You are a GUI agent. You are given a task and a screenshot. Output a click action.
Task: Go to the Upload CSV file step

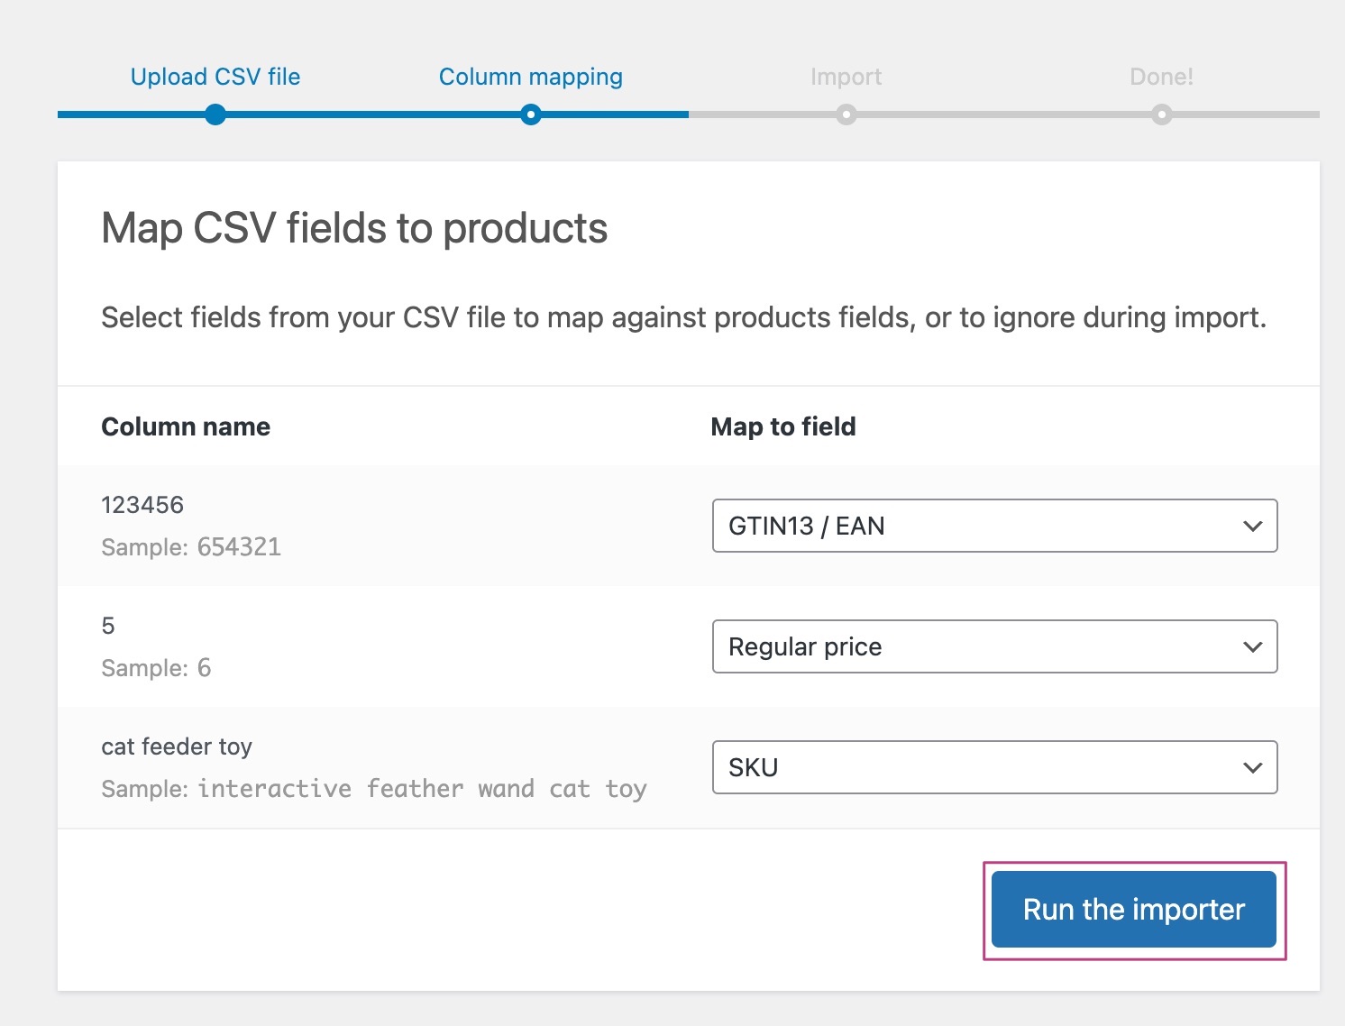click(x=215, y=77)
